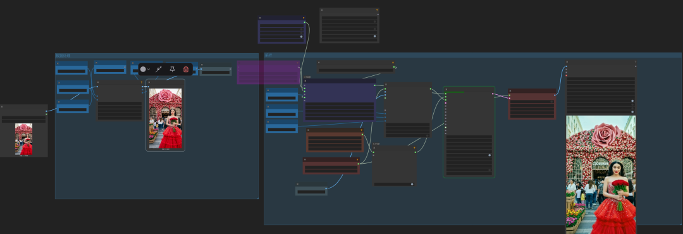The height and width of the screenshot is (234, 683).
Task: Pin the selected preview node
Action: (173, 70)
